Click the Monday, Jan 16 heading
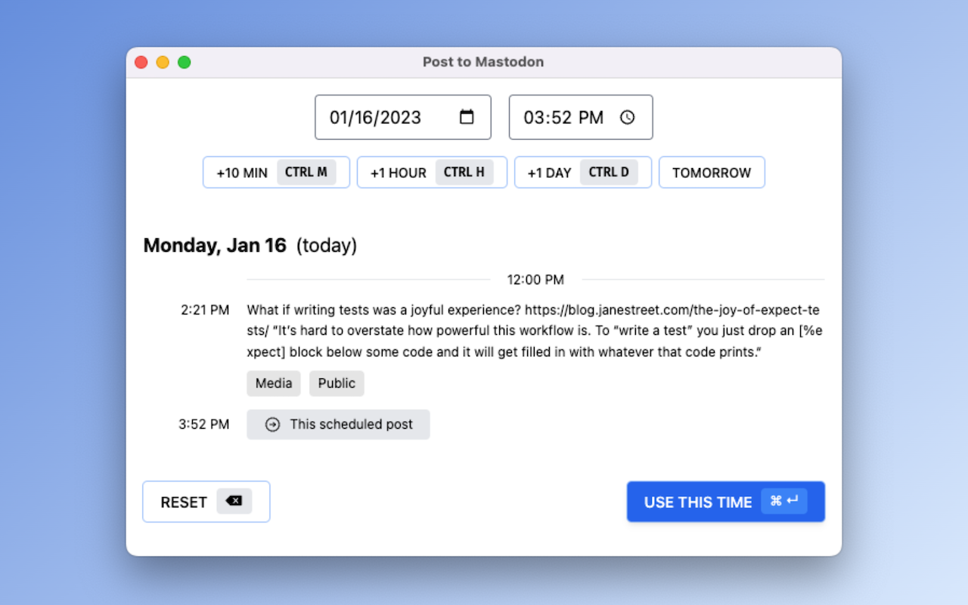 coord(215,245)
